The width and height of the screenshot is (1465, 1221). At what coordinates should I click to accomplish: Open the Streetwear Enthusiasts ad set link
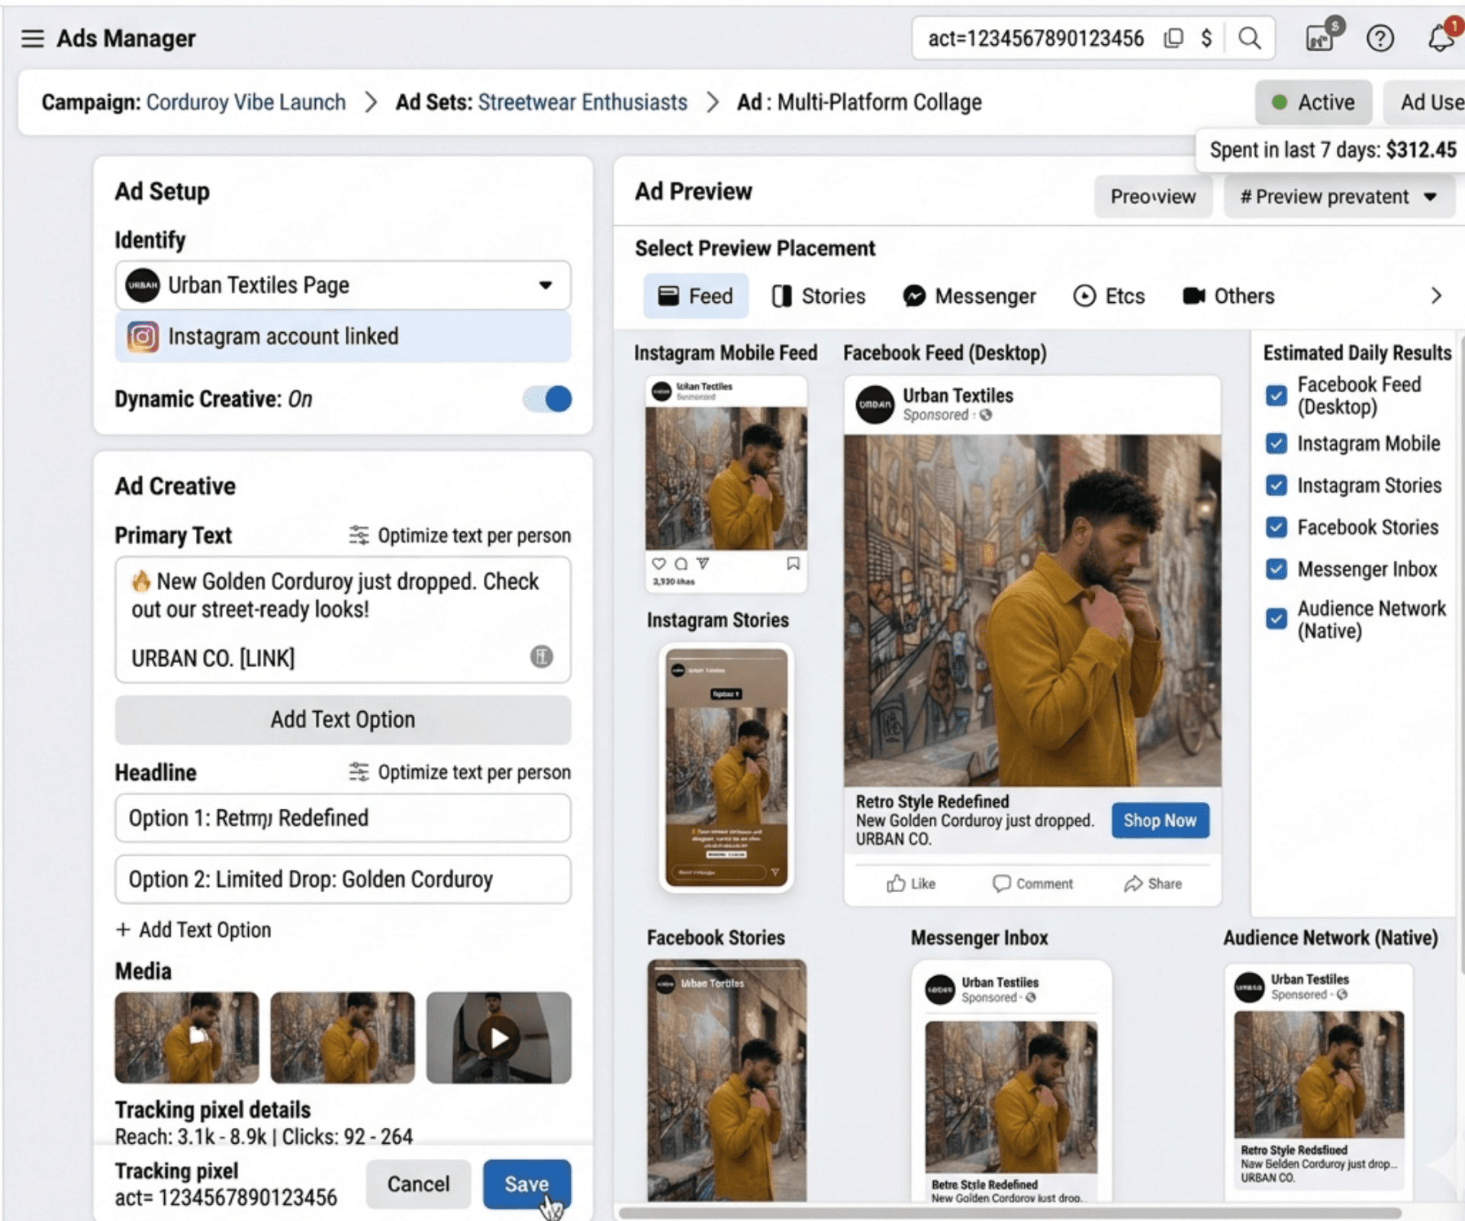coord(582,102)
